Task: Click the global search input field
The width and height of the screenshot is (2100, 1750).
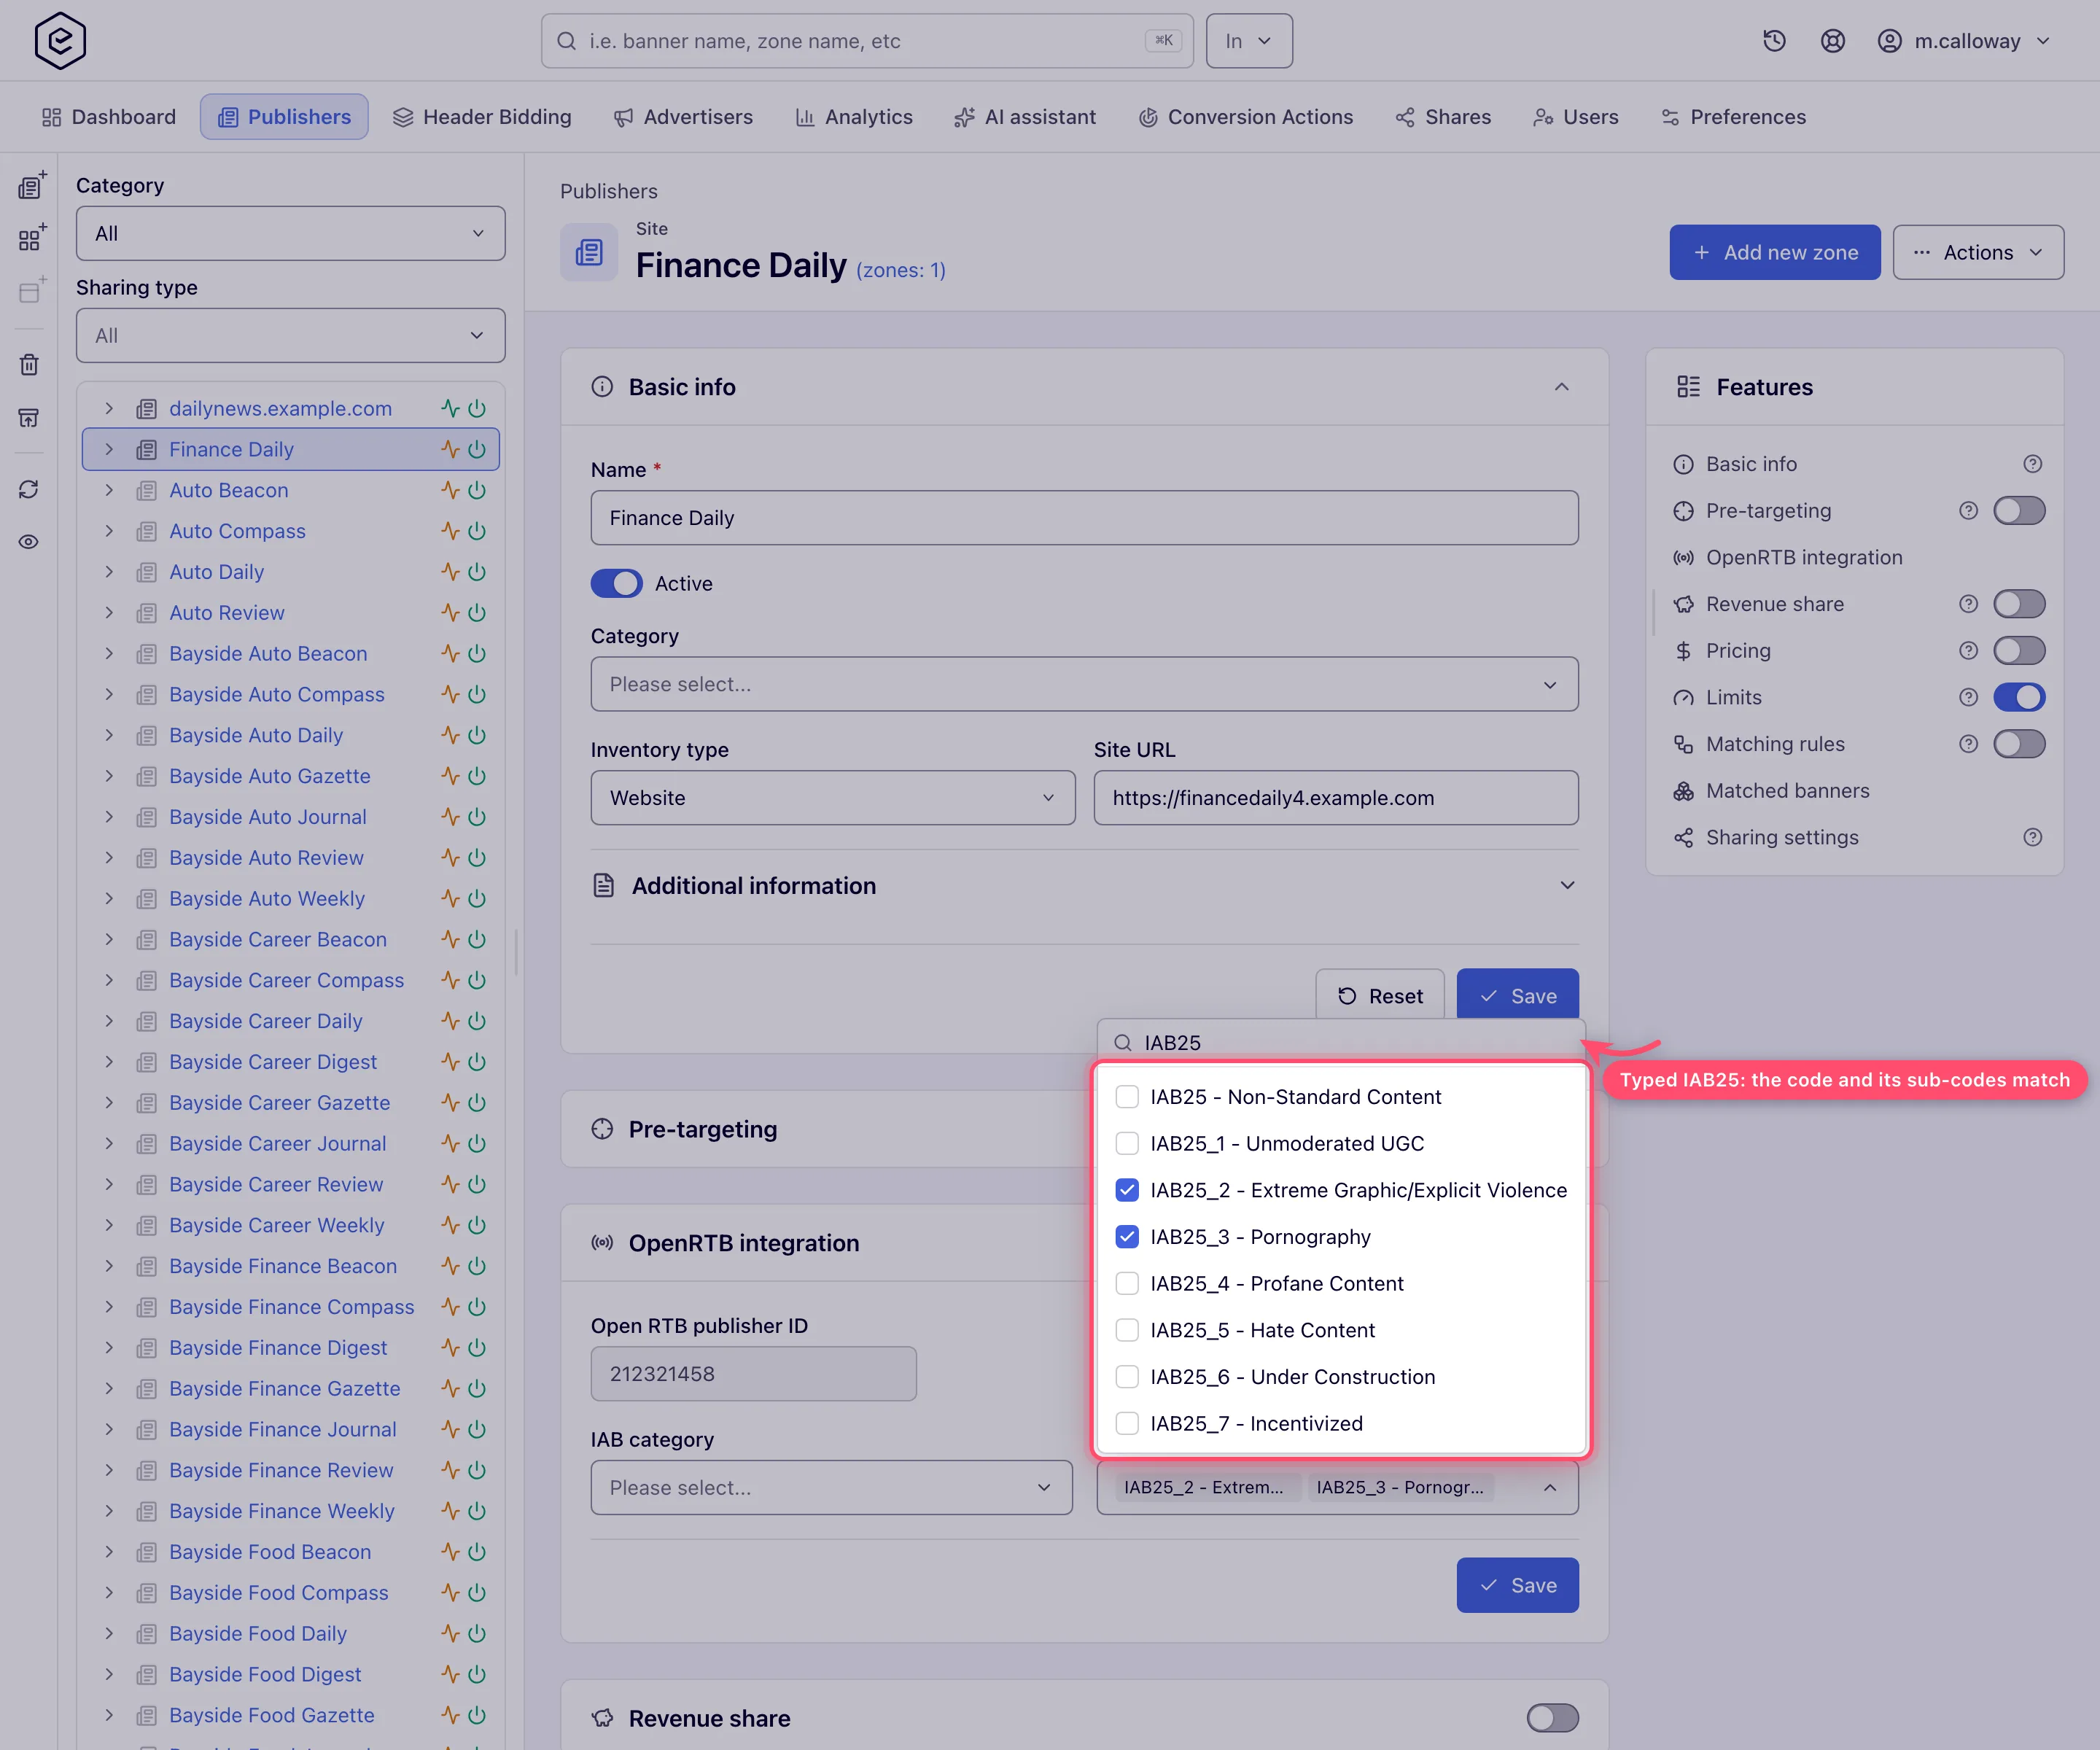Action: click(867, 41)
